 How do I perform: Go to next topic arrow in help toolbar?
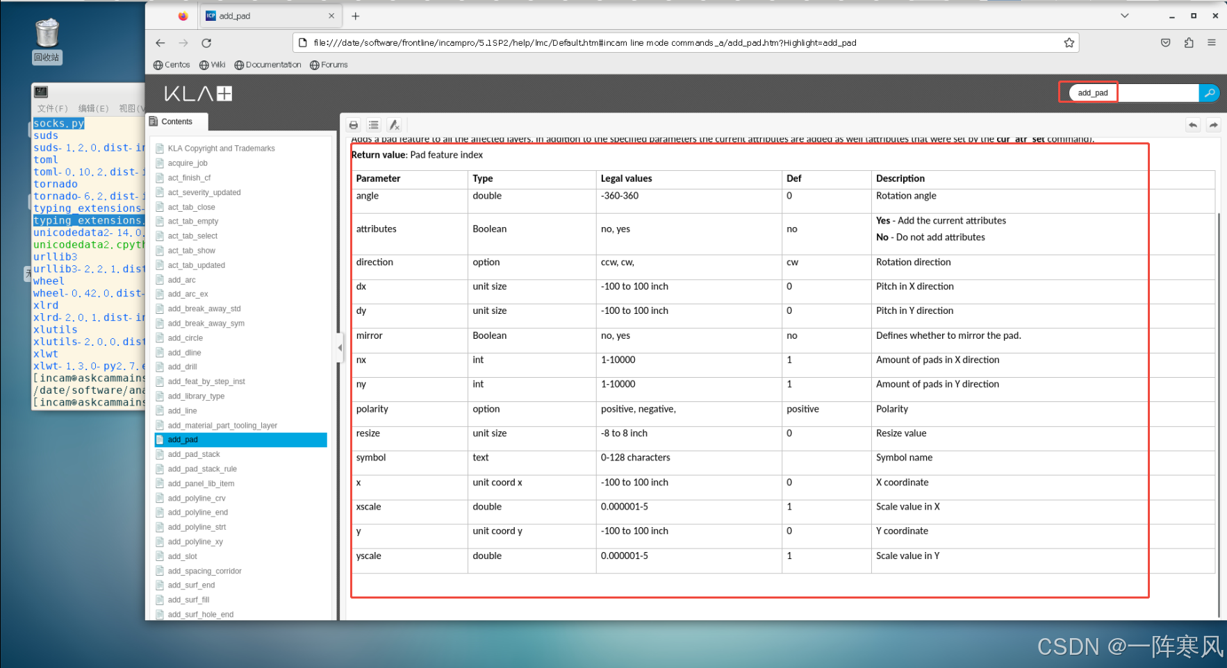click(x=1213, y=125)
